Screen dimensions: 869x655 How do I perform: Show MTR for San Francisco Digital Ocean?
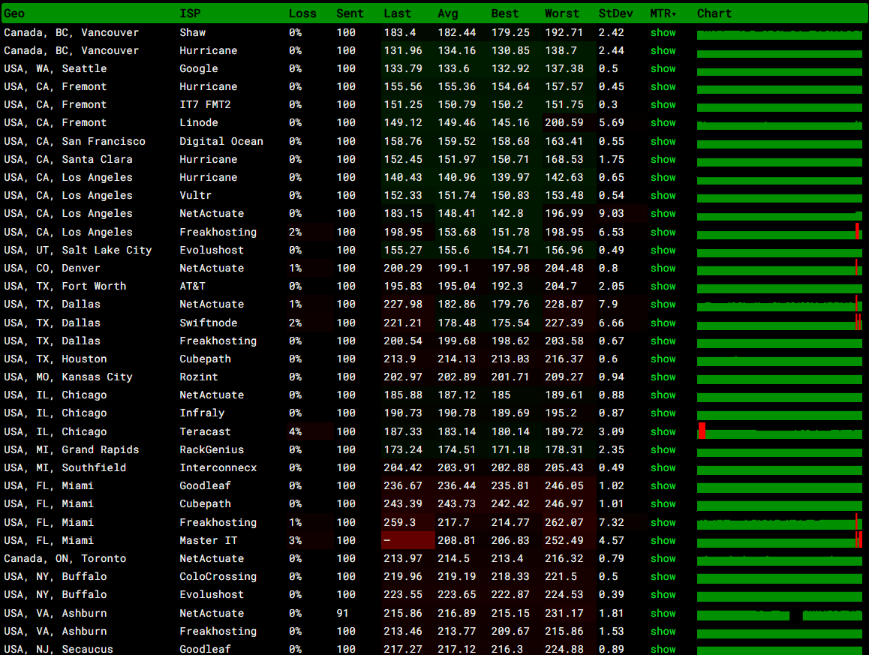tap(663, 141)
